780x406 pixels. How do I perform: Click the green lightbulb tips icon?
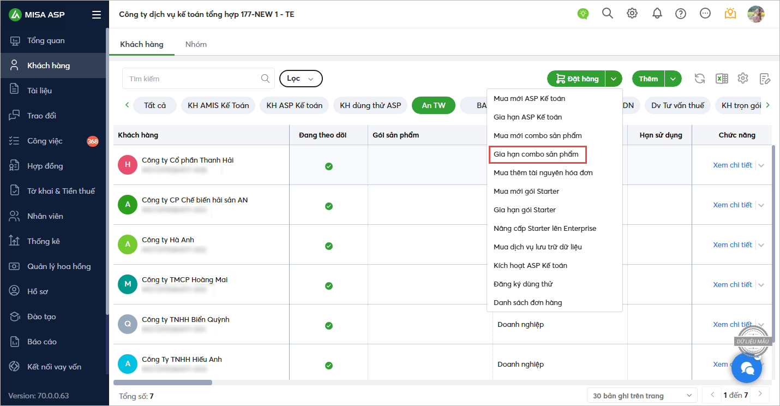point(583,14)
